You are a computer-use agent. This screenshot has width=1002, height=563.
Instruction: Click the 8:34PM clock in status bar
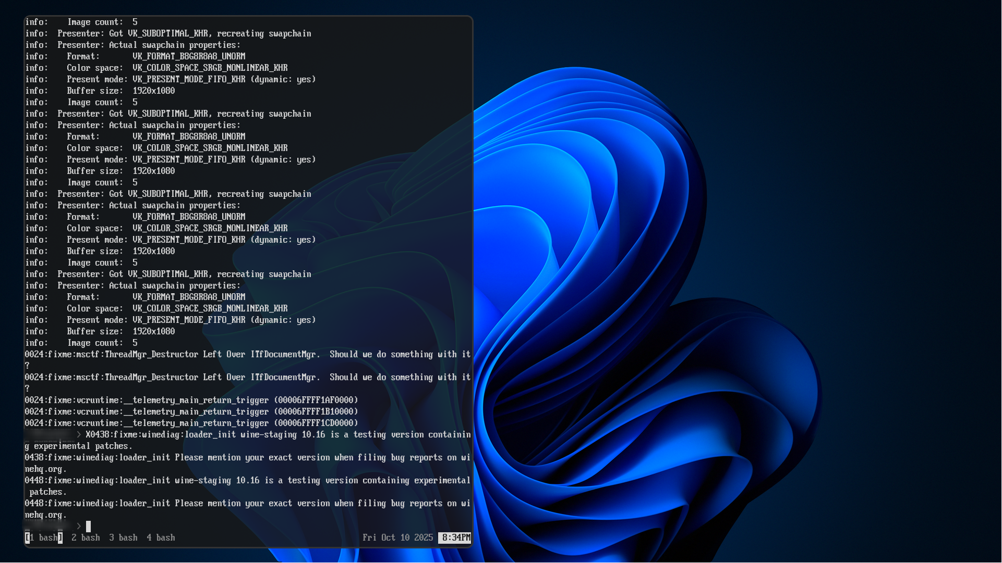tap(455, 537)
